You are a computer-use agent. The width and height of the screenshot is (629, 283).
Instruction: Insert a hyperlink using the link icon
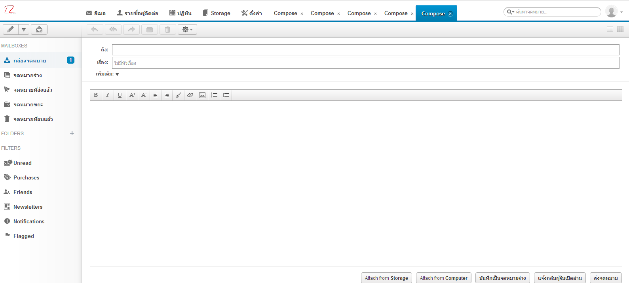click(x=190, y=95)
